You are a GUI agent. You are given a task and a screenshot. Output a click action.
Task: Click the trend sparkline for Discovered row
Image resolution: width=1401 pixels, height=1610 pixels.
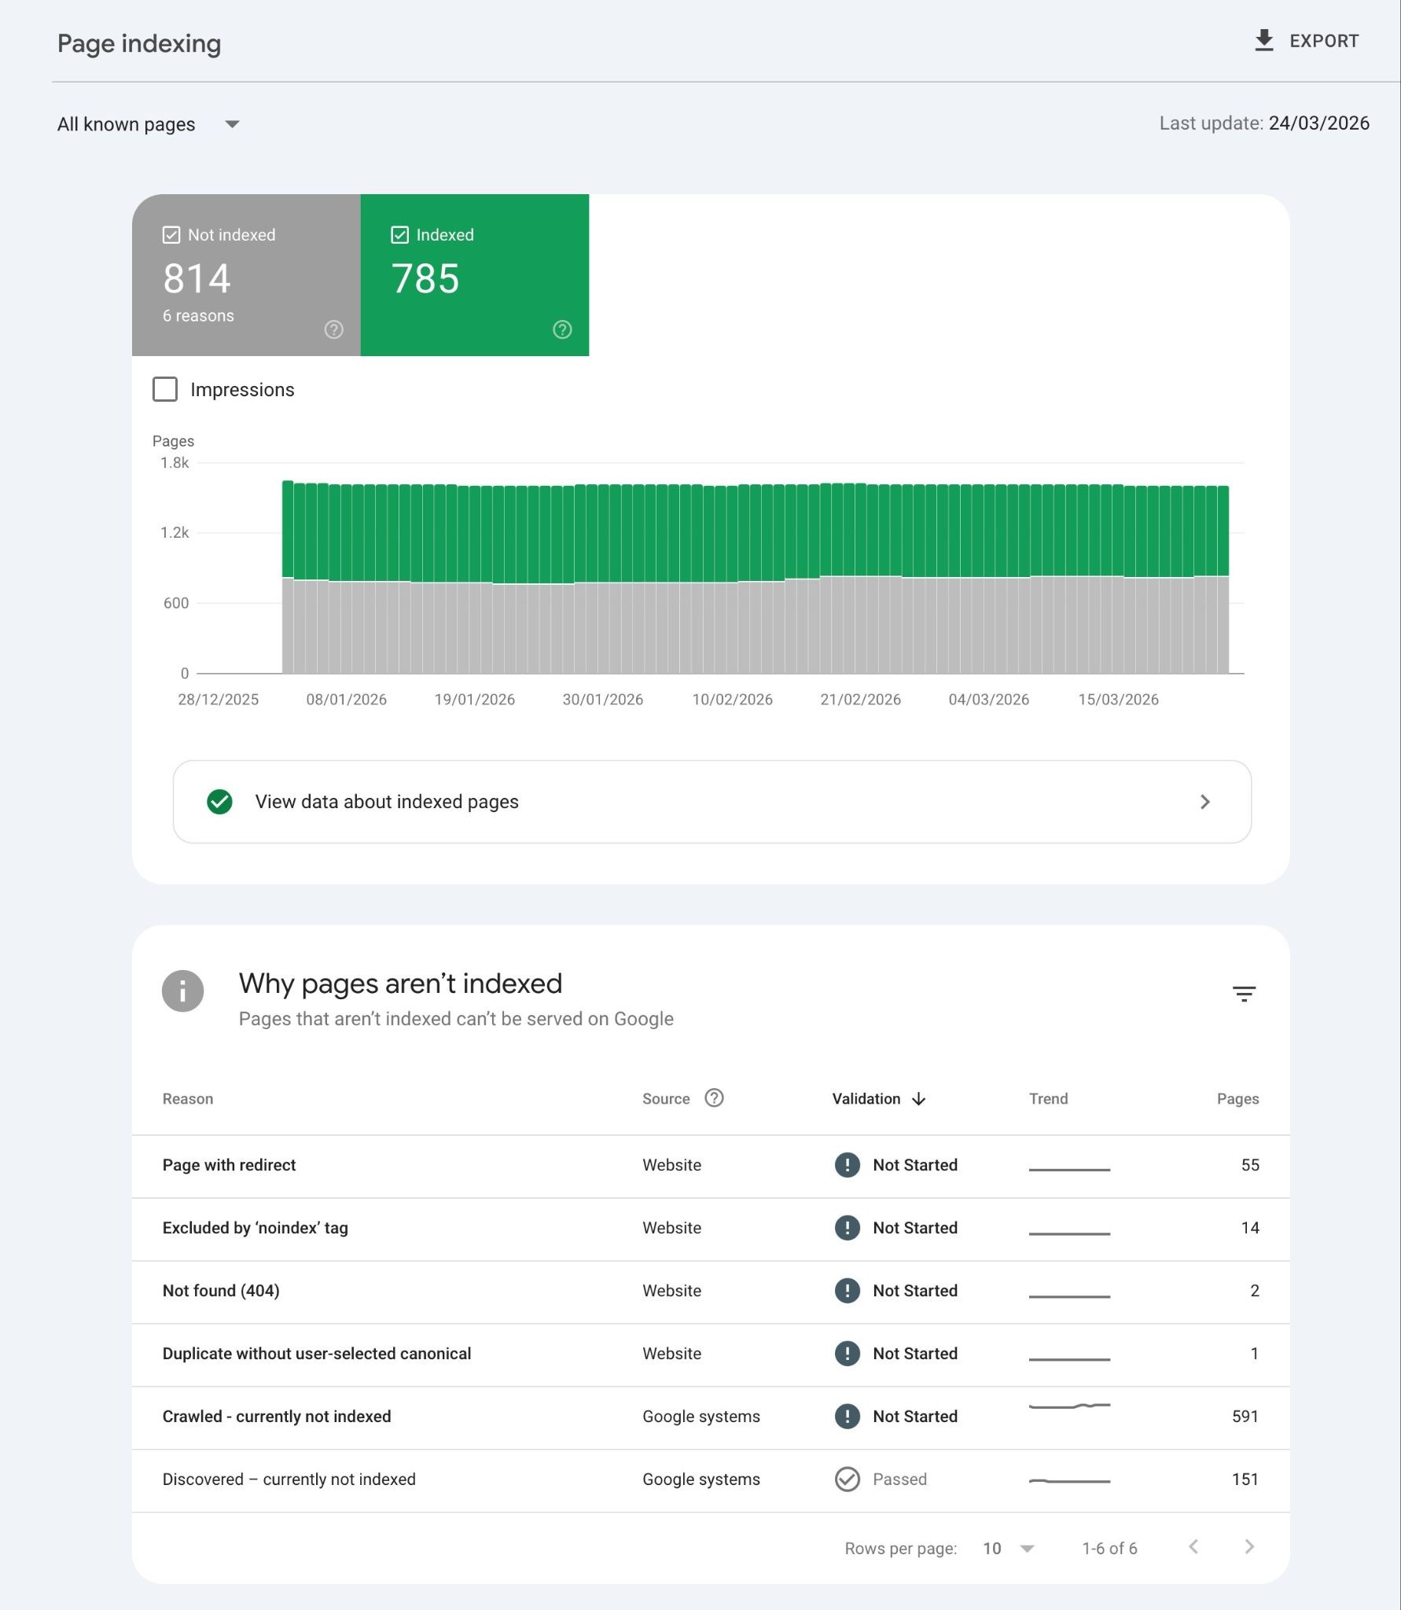pos(1069,1481)
